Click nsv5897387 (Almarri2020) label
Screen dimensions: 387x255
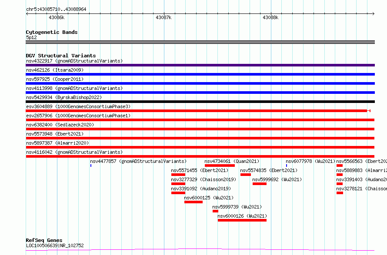[x=57, y=143]
